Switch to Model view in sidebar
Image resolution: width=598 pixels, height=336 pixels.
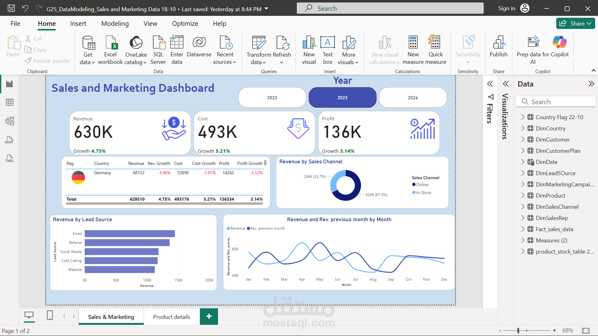pos(9,121)
